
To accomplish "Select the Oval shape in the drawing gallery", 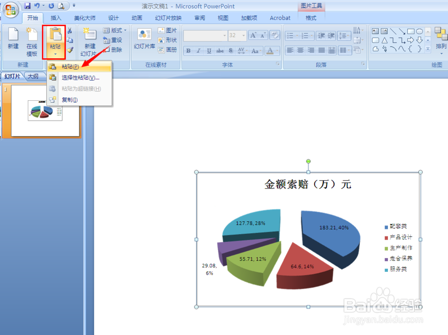I will 419,31.
